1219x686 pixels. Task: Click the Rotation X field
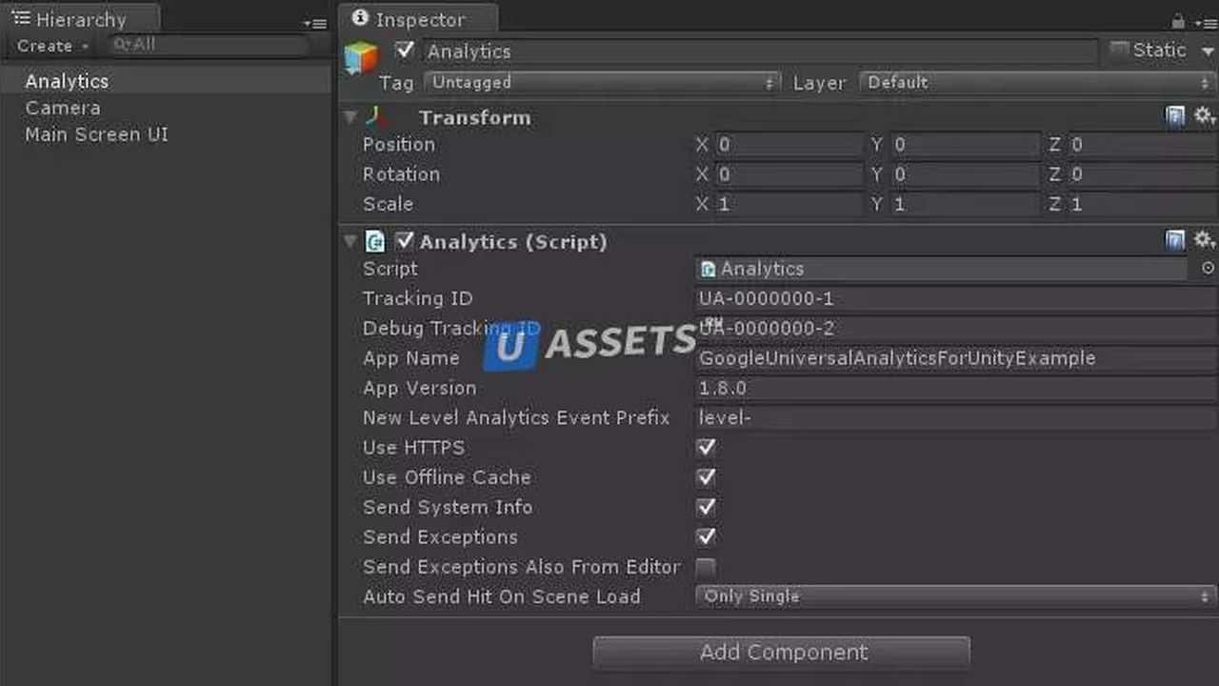click(x=789, y=174)
